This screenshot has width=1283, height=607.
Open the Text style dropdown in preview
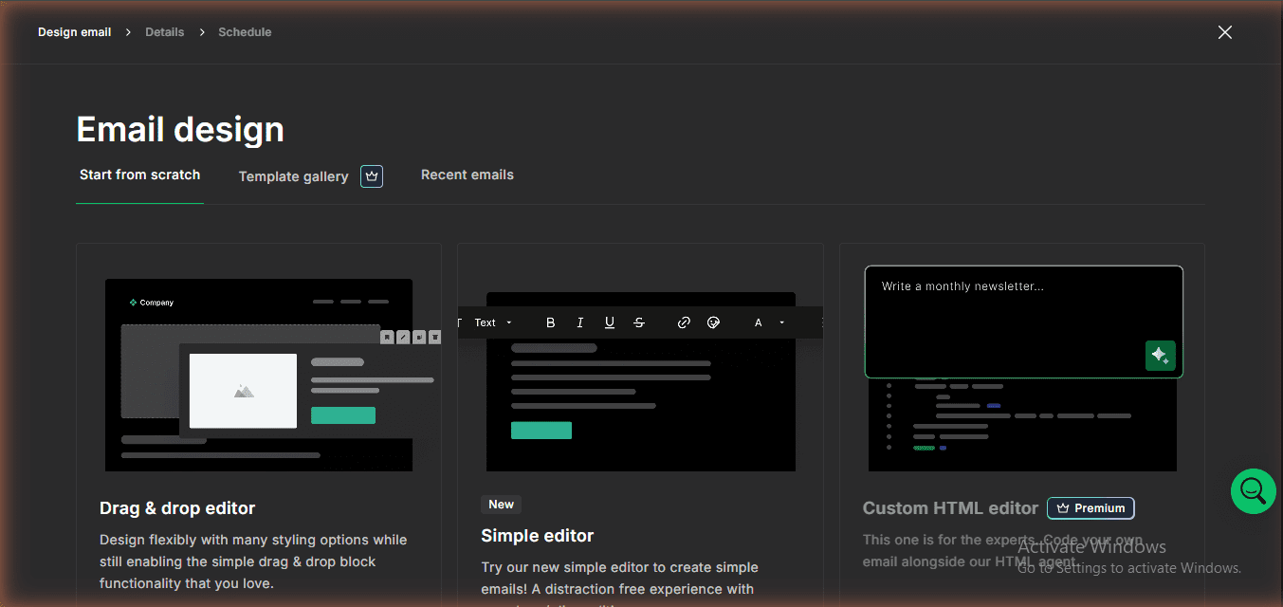[493, 322]
